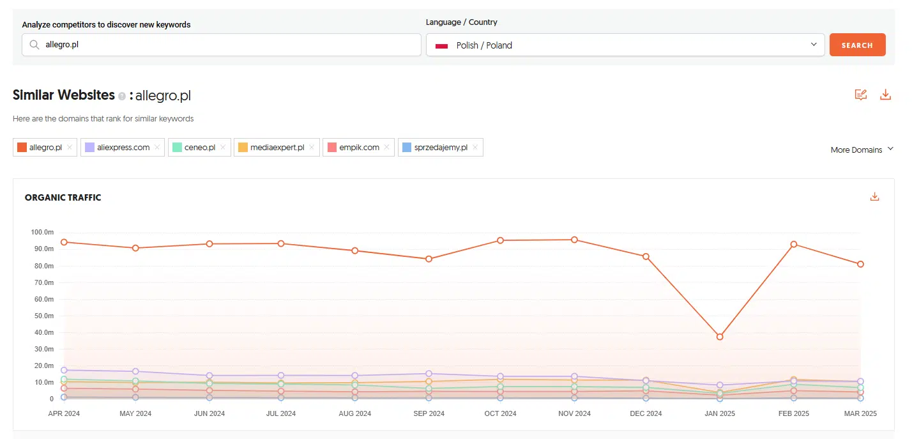
Task: Click the Poland flag icon
Action: coord(441,45)
